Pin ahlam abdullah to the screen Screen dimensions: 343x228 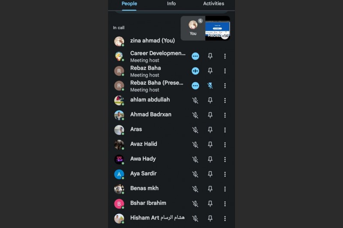pyautogui.click(x=210, y=100)
